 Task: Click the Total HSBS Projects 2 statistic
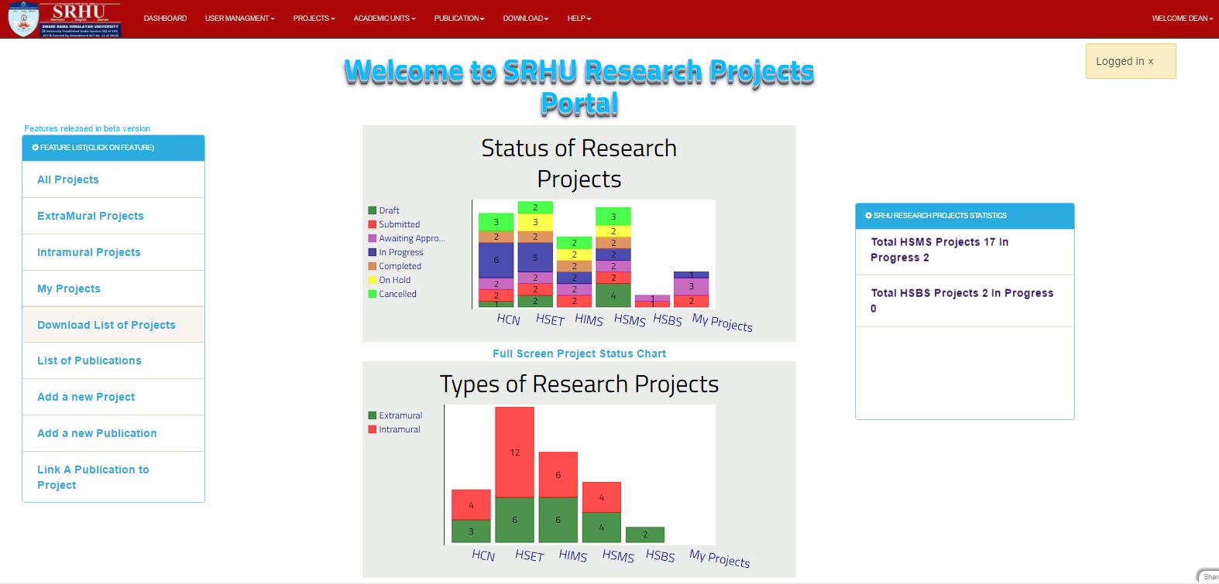pyautogui.click(x=965, y=301)
